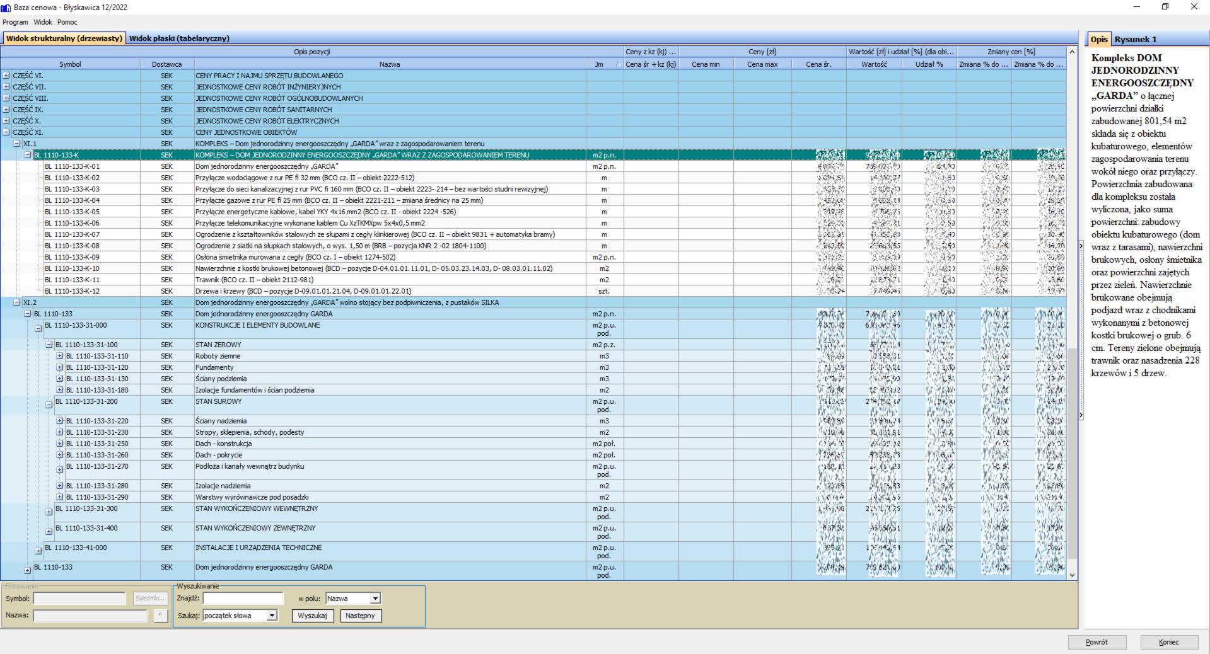
Task: Collapse STAN SUROWY node BL 1110-133-31-200
Action: tap(49, 405)
